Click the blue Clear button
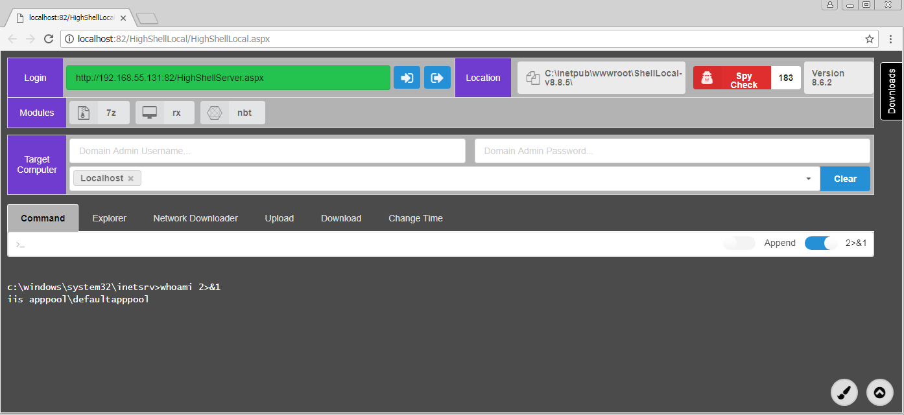This screenshot has height=415, width=904. coord(845,179)
